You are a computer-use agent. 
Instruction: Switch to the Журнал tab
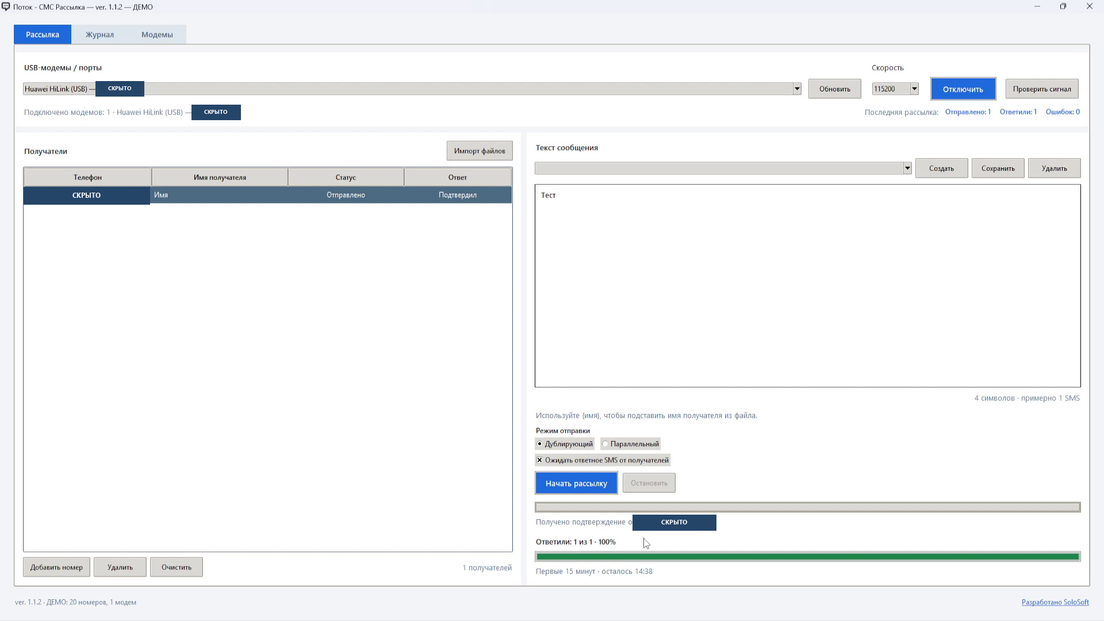(99, 34)
